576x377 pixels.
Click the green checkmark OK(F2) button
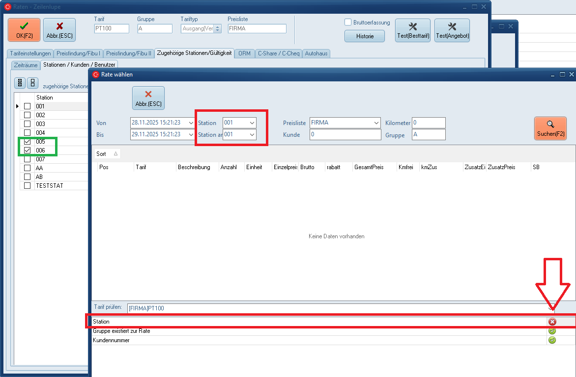(x=24, y=30)
